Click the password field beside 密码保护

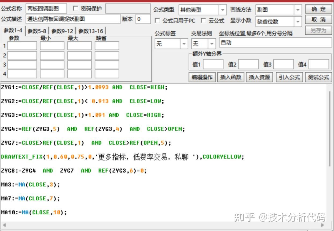point(128,9)
